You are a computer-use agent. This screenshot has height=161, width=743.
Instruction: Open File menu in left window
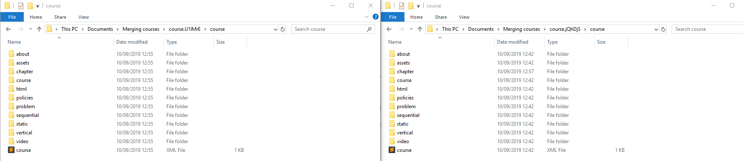pyautogui.click(x=12, y=17)
